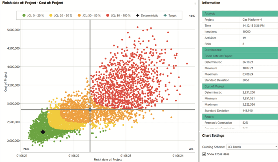Click the target marker at crosshair intersection
Image resolution: width=278 pixels, height=162 pixels.
90,110
